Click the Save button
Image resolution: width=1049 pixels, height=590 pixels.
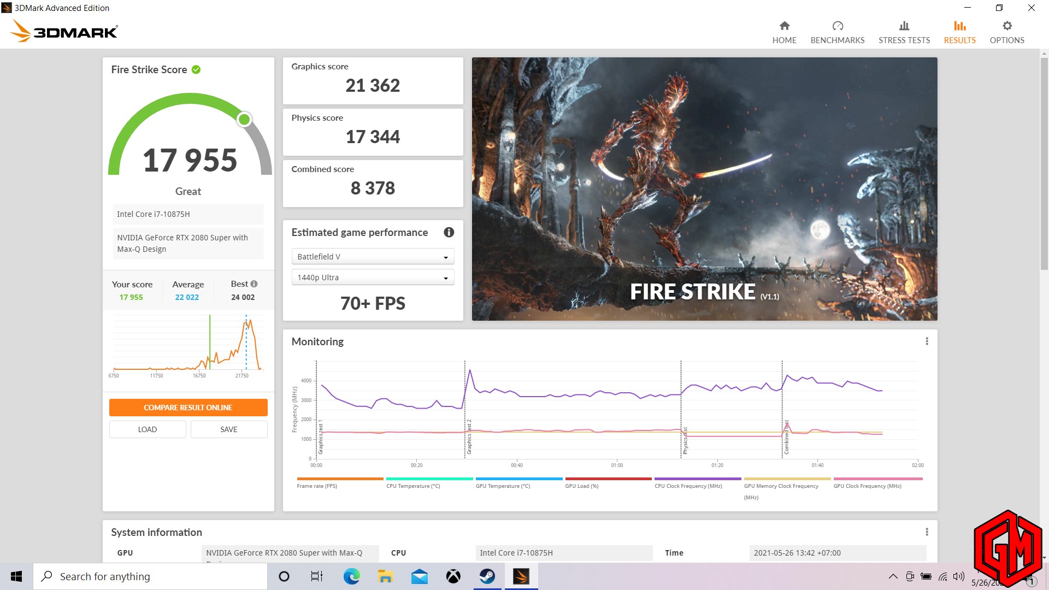228,429
